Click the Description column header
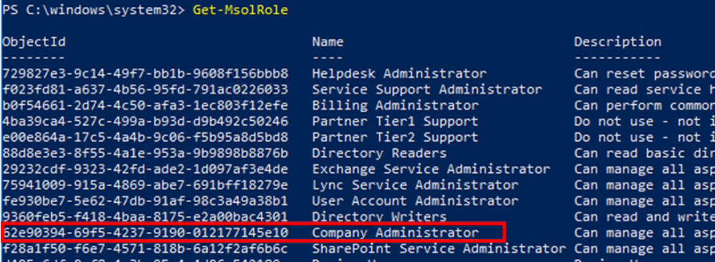 pos(618,42)
